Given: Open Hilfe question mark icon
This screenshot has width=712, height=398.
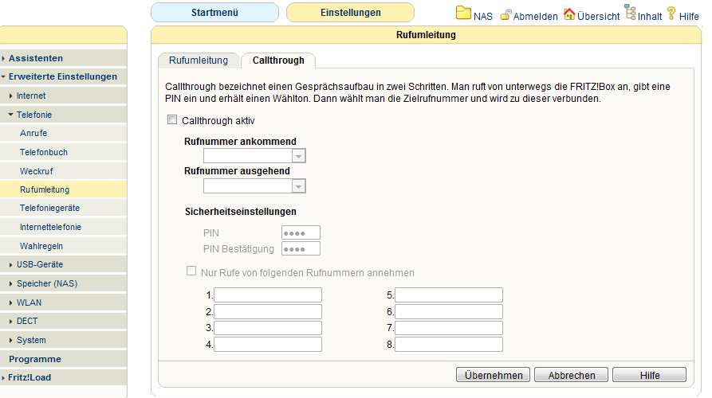Looking at the screenshot, I should click(x=671, y=14).
